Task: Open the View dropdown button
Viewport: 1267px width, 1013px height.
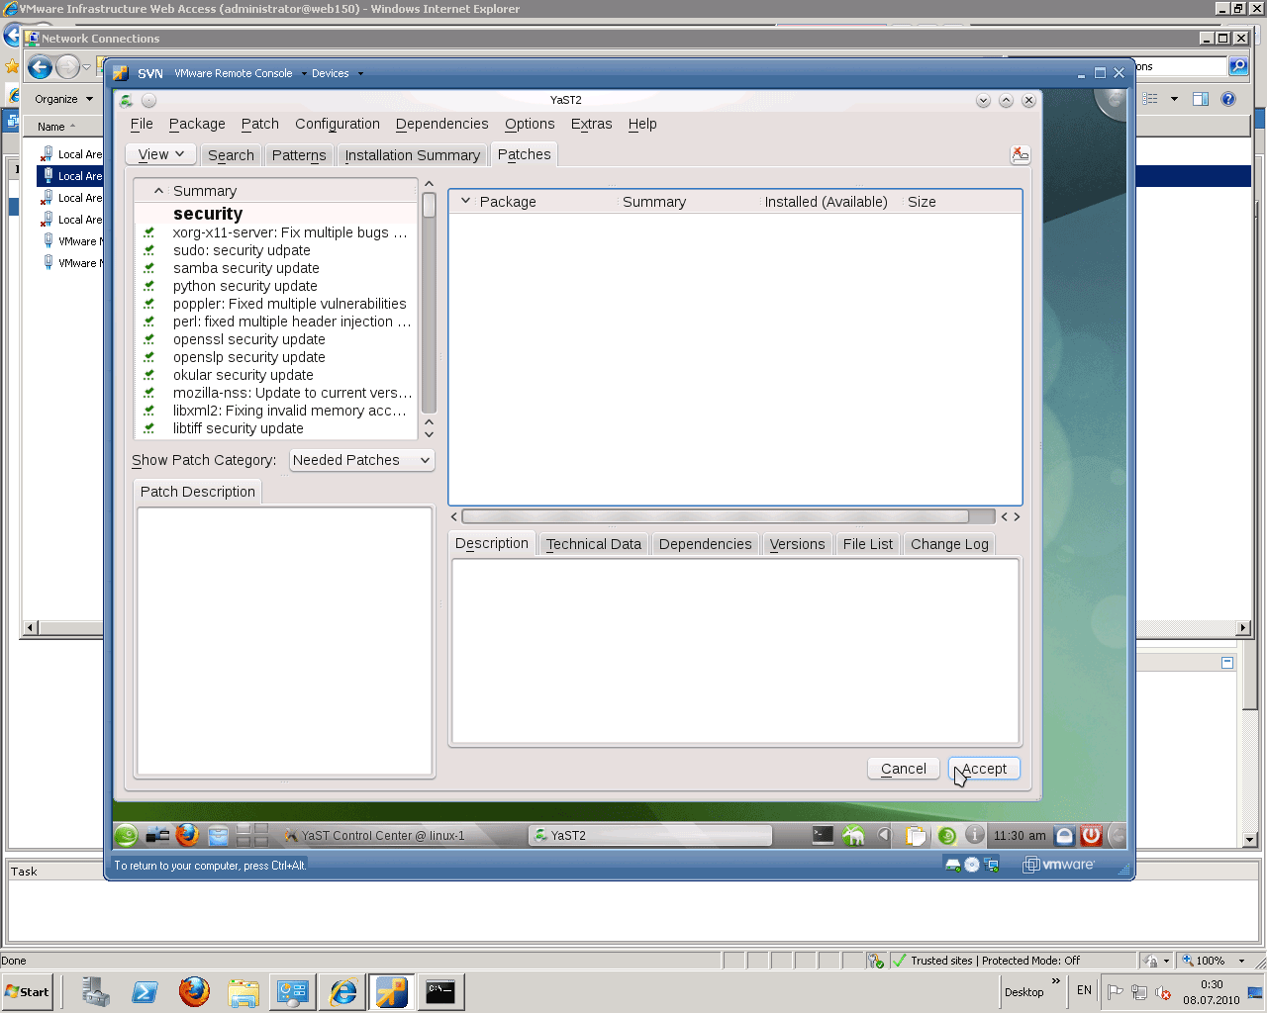Action: point(160,154)
